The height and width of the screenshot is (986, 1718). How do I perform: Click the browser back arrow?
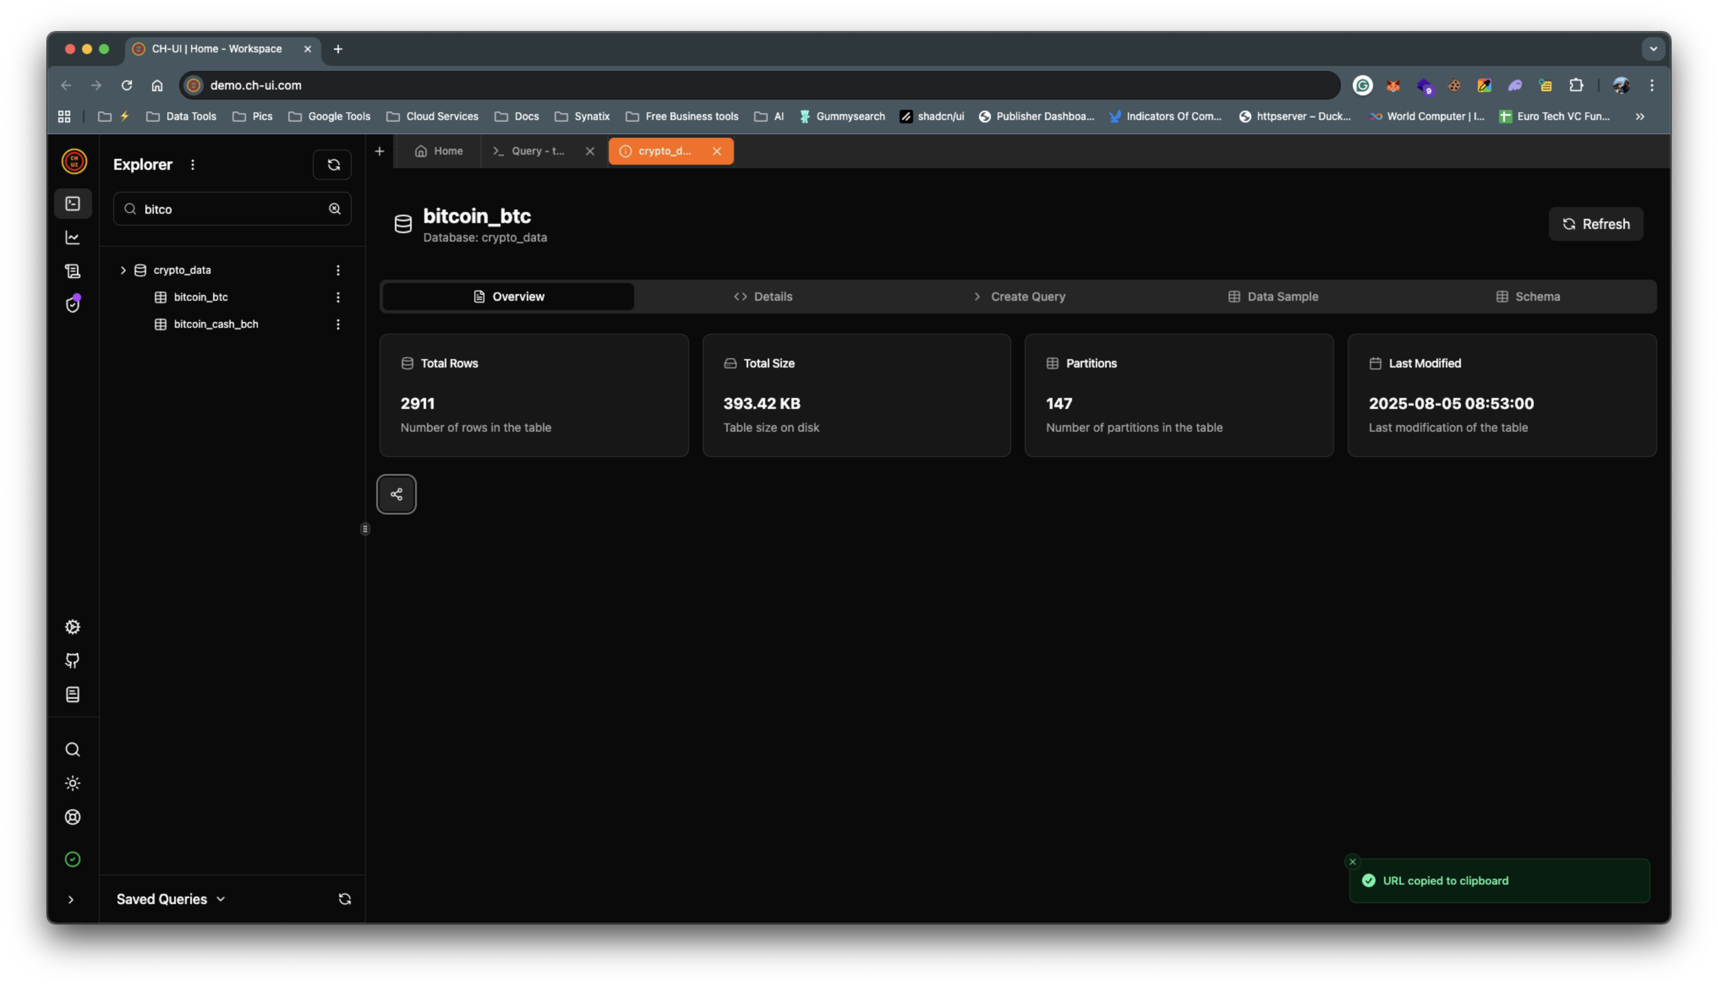[x=66, y=85]
